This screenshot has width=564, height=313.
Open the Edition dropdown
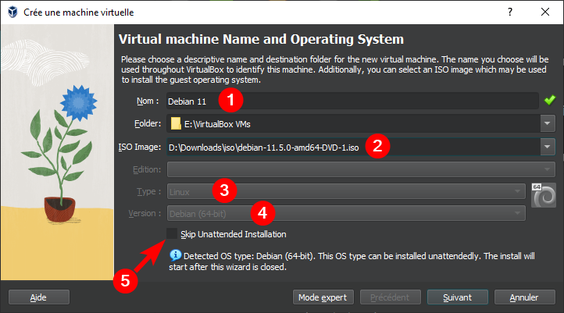click(361, 169)
